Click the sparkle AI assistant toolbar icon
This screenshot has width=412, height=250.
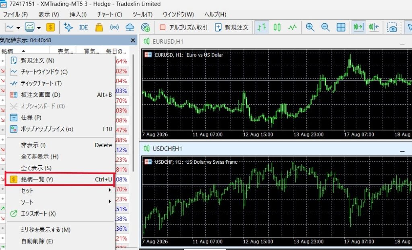tap(68, 27)
